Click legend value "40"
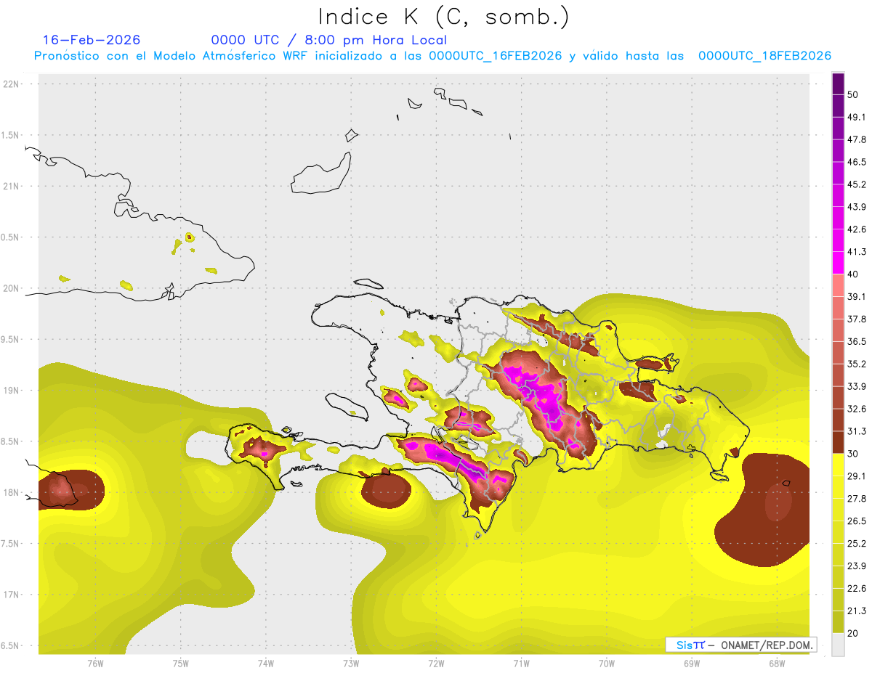Image resolution: width=872 pixels, height=673 pixels. 853,274
